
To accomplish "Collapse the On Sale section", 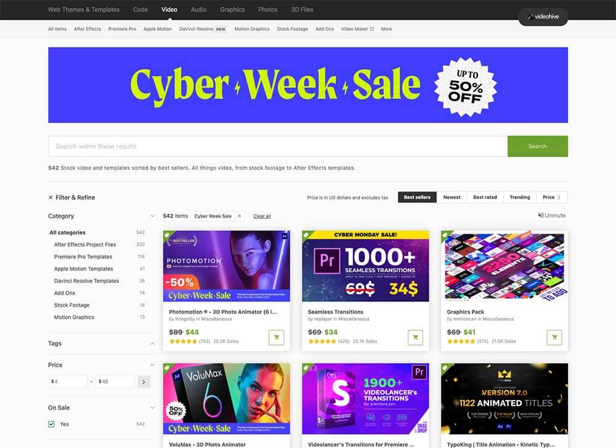I will tap(152, 408).
